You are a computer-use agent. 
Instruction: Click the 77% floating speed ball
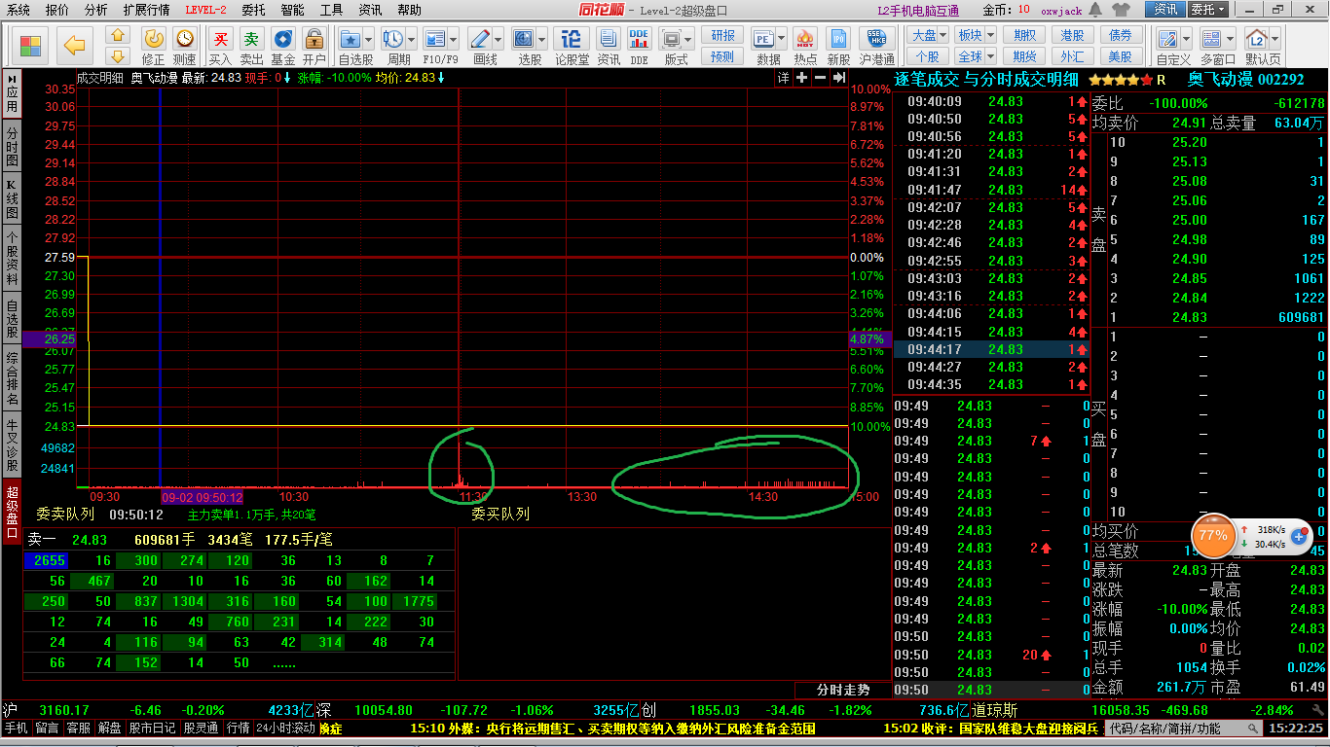click(x=1213, y=535)
